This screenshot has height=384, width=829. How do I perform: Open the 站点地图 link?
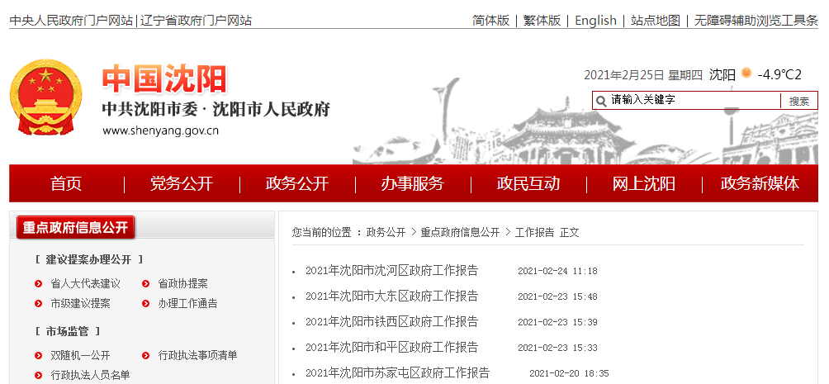tap(655, 21)
